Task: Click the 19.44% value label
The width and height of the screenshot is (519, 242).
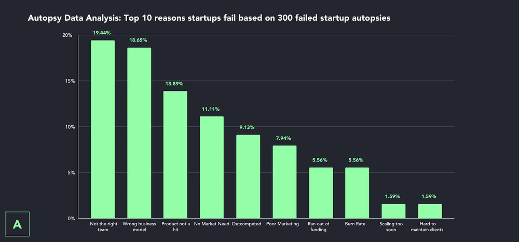Action: point(102,33)
